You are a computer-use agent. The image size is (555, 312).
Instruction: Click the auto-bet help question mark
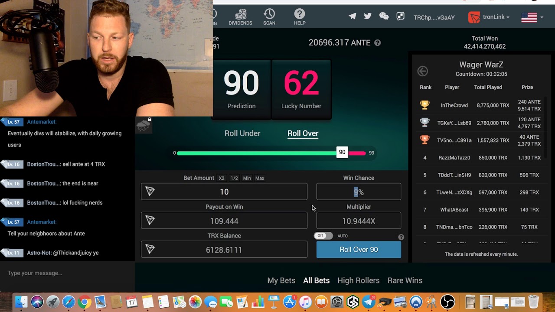pos(401,237)
